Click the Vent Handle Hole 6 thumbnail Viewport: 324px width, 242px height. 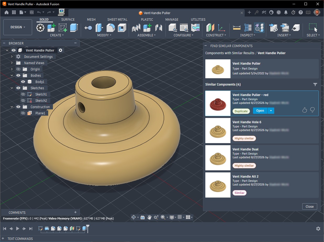coord(218,131)
